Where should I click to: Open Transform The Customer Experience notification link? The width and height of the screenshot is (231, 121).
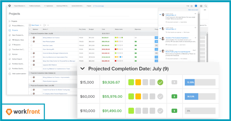coord(177,38)
